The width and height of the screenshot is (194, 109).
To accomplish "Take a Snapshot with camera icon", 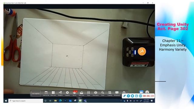I will click(x=67, y=94).
